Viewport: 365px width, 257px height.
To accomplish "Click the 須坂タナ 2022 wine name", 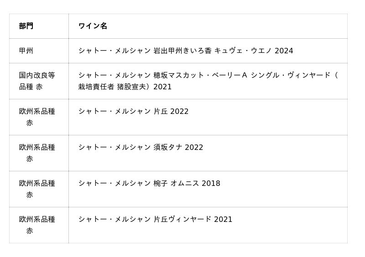I will (x=178, y=147).
